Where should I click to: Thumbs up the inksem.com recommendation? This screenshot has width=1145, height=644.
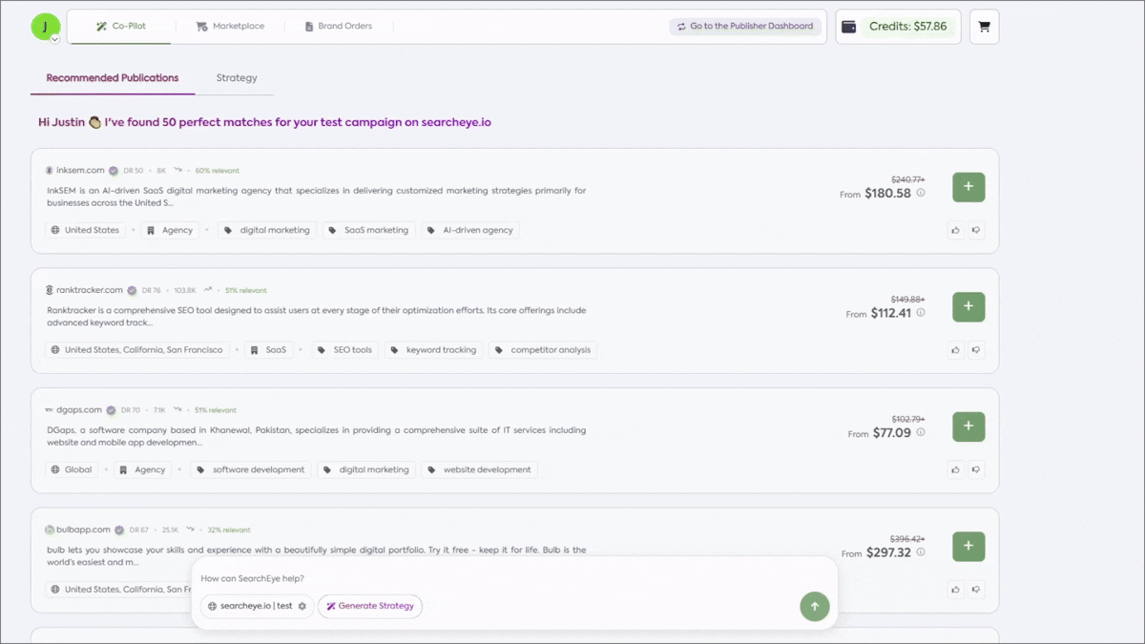(955, 230)
